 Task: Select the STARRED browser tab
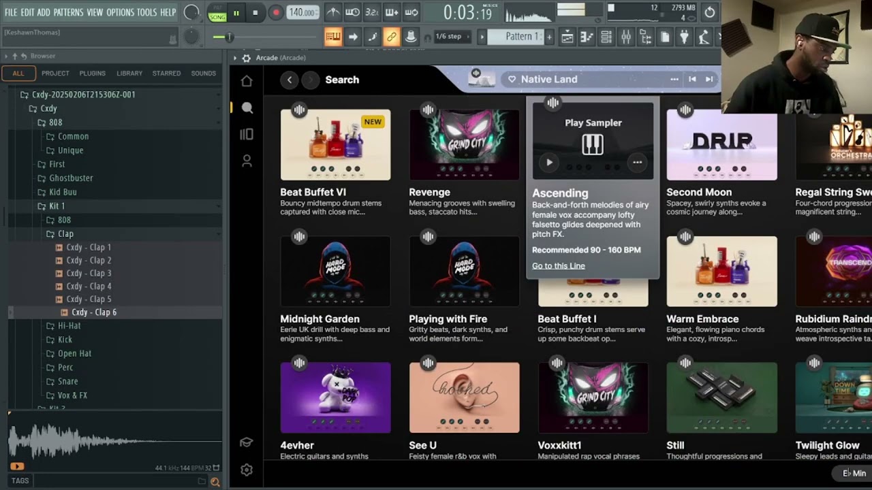coord(166,73)
